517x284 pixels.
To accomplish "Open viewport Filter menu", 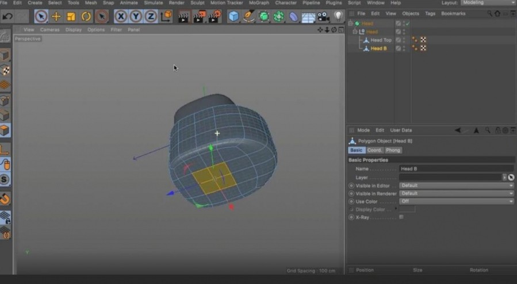I will point(116,30).
